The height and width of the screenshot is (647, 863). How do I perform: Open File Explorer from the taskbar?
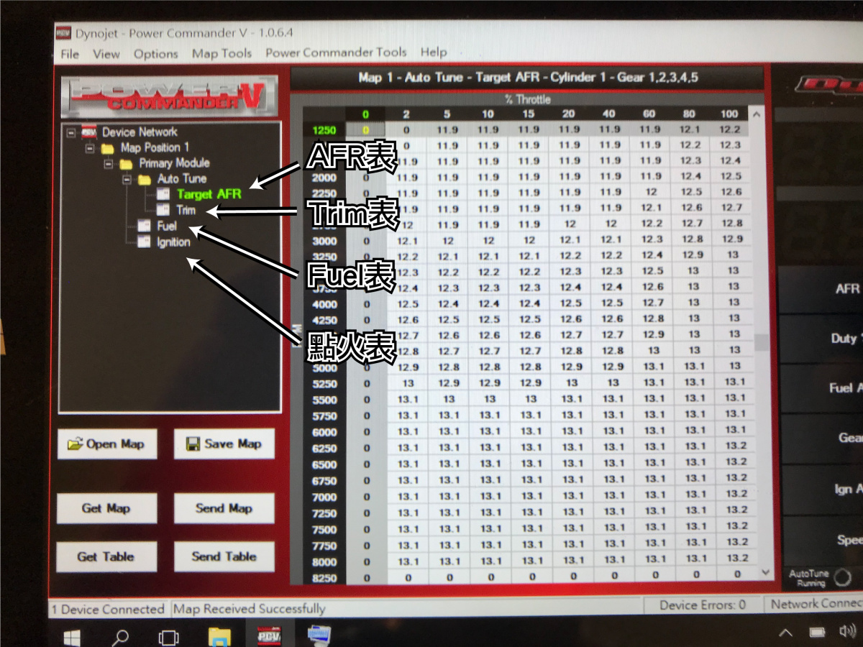[x=219, y=636]
